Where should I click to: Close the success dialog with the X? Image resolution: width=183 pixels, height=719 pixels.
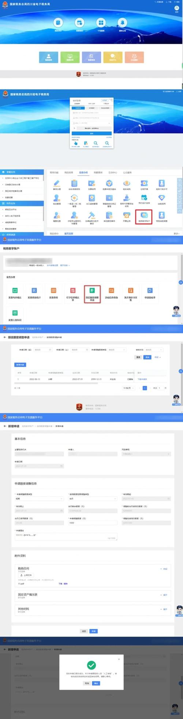coord(119,659)
